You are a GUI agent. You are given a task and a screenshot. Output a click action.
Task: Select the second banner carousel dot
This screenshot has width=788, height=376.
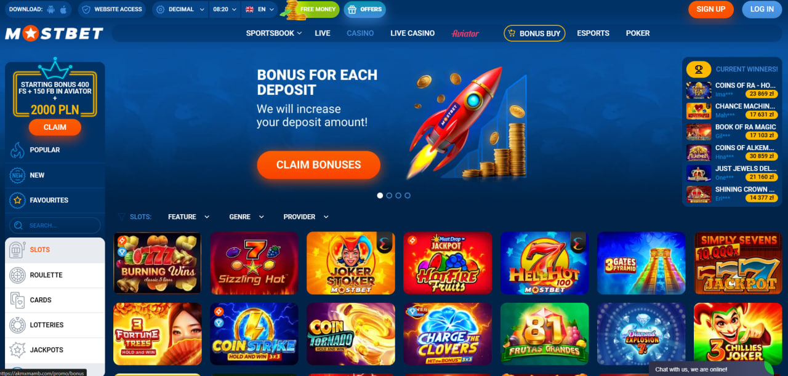coord(389,195)
